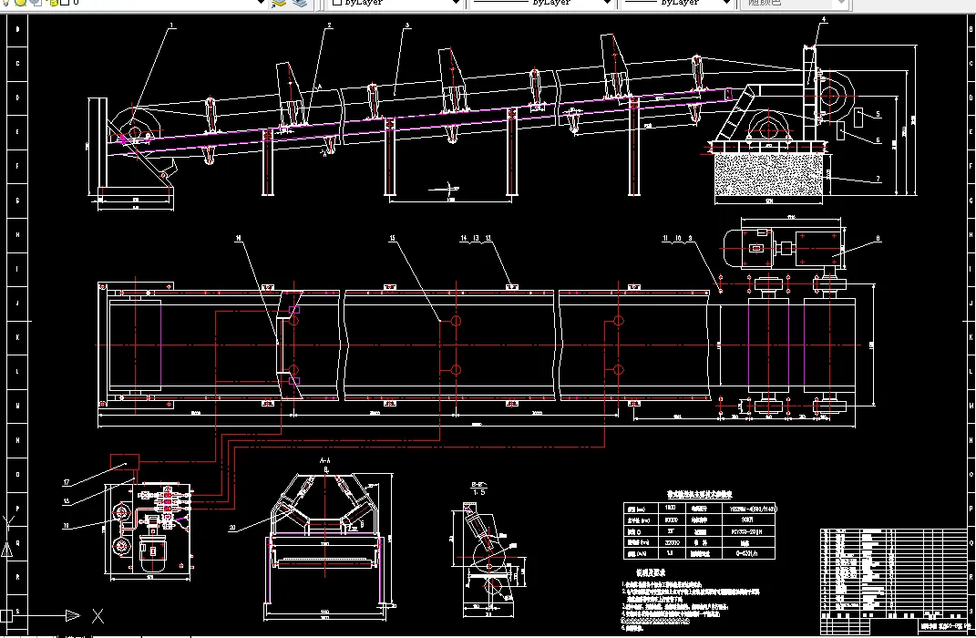976x638 pixels.
Task: Select callout number 2 in elevation view
Action: click(x=329, y=26)
